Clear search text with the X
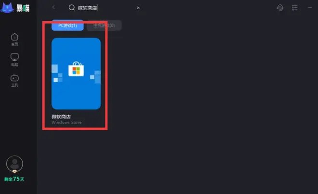The width and height of the screenshot is (318, 194). 138,8
